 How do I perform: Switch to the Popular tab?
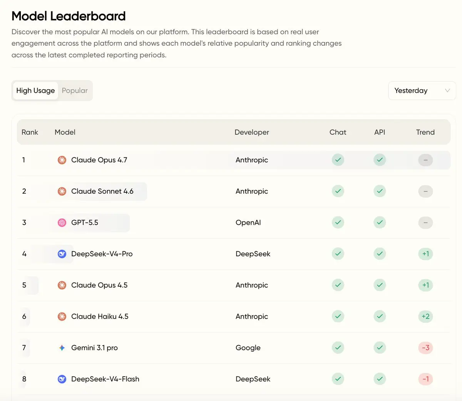[75, 90]
